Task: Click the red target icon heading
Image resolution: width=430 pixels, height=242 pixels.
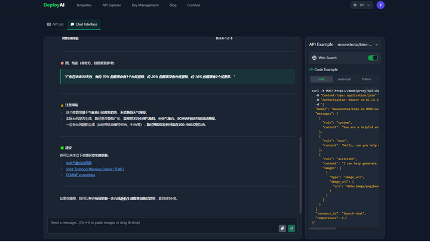Action: 62,63
